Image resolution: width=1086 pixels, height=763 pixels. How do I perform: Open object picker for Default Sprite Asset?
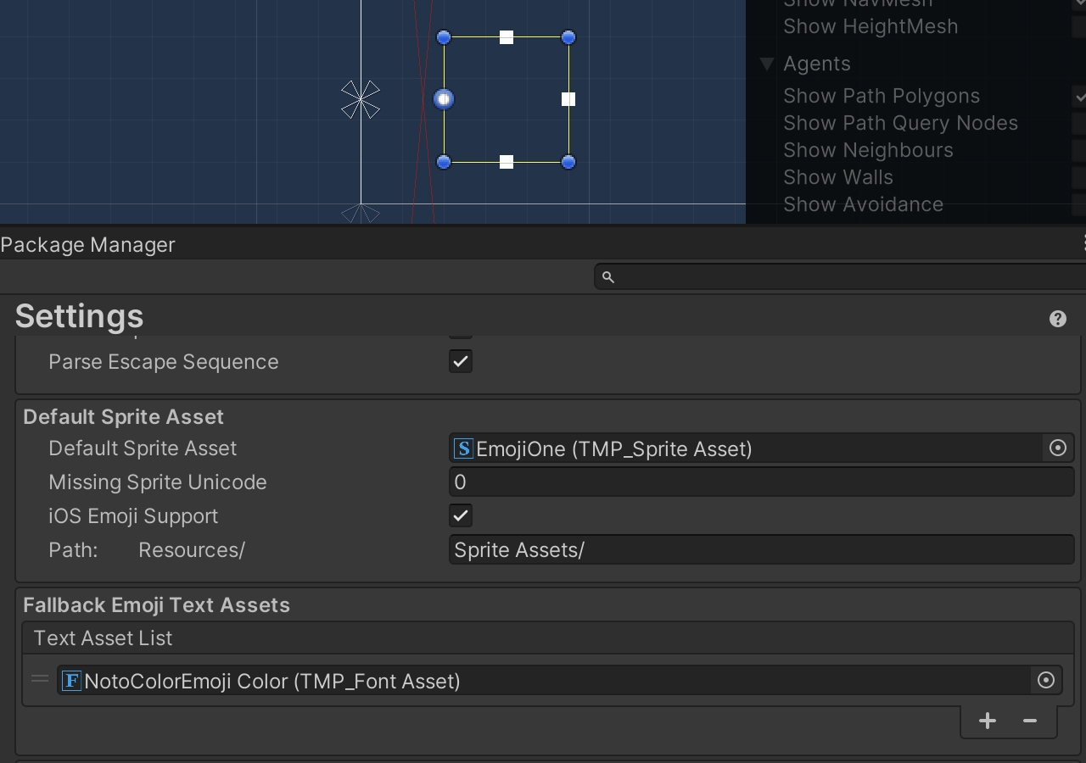coord(1057,448)
